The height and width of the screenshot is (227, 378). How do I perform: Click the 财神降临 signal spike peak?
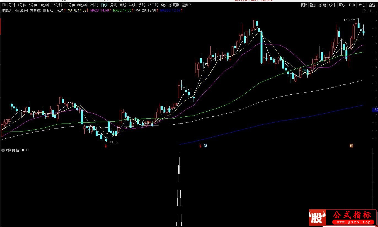(x=179, y=154)
